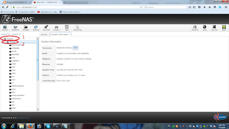Close the System Information tab
Screen dimensions: 229x129
click(x=70, y=34)
